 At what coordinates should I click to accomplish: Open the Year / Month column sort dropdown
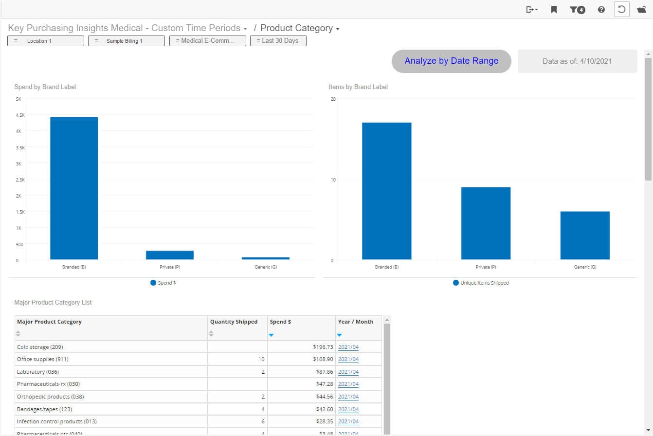[x=340, y=335]
